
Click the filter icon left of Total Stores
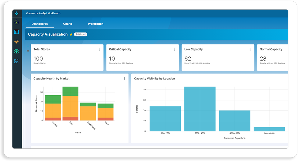pyautogui.click(x=28, y=51)
